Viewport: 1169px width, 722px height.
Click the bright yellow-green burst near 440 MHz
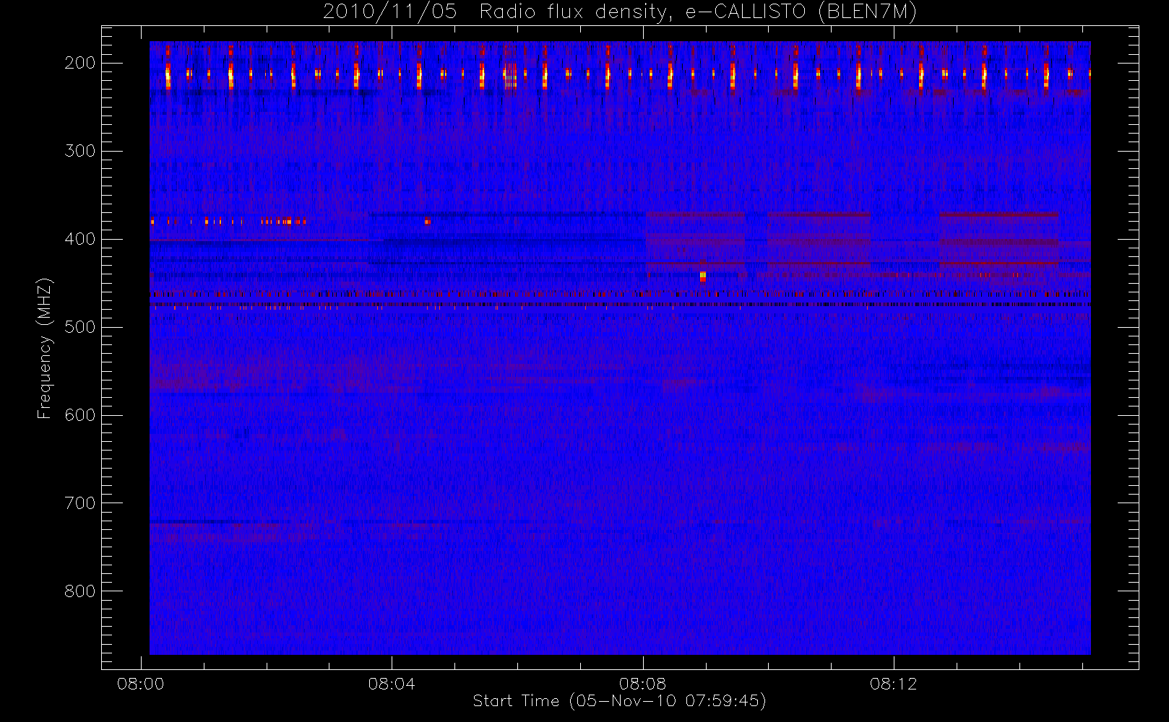(703, 277)
